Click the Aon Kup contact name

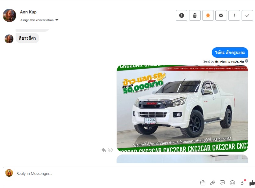coord(28,12)
